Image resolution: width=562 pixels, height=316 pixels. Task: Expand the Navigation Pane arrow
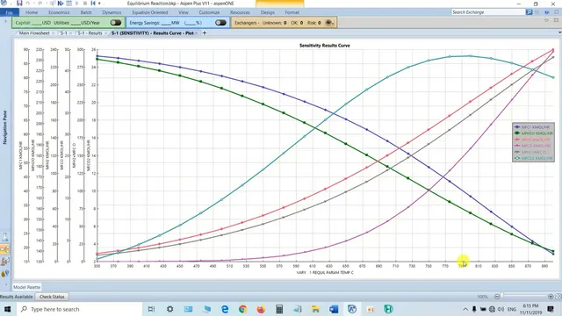click(x=5, y=21)
